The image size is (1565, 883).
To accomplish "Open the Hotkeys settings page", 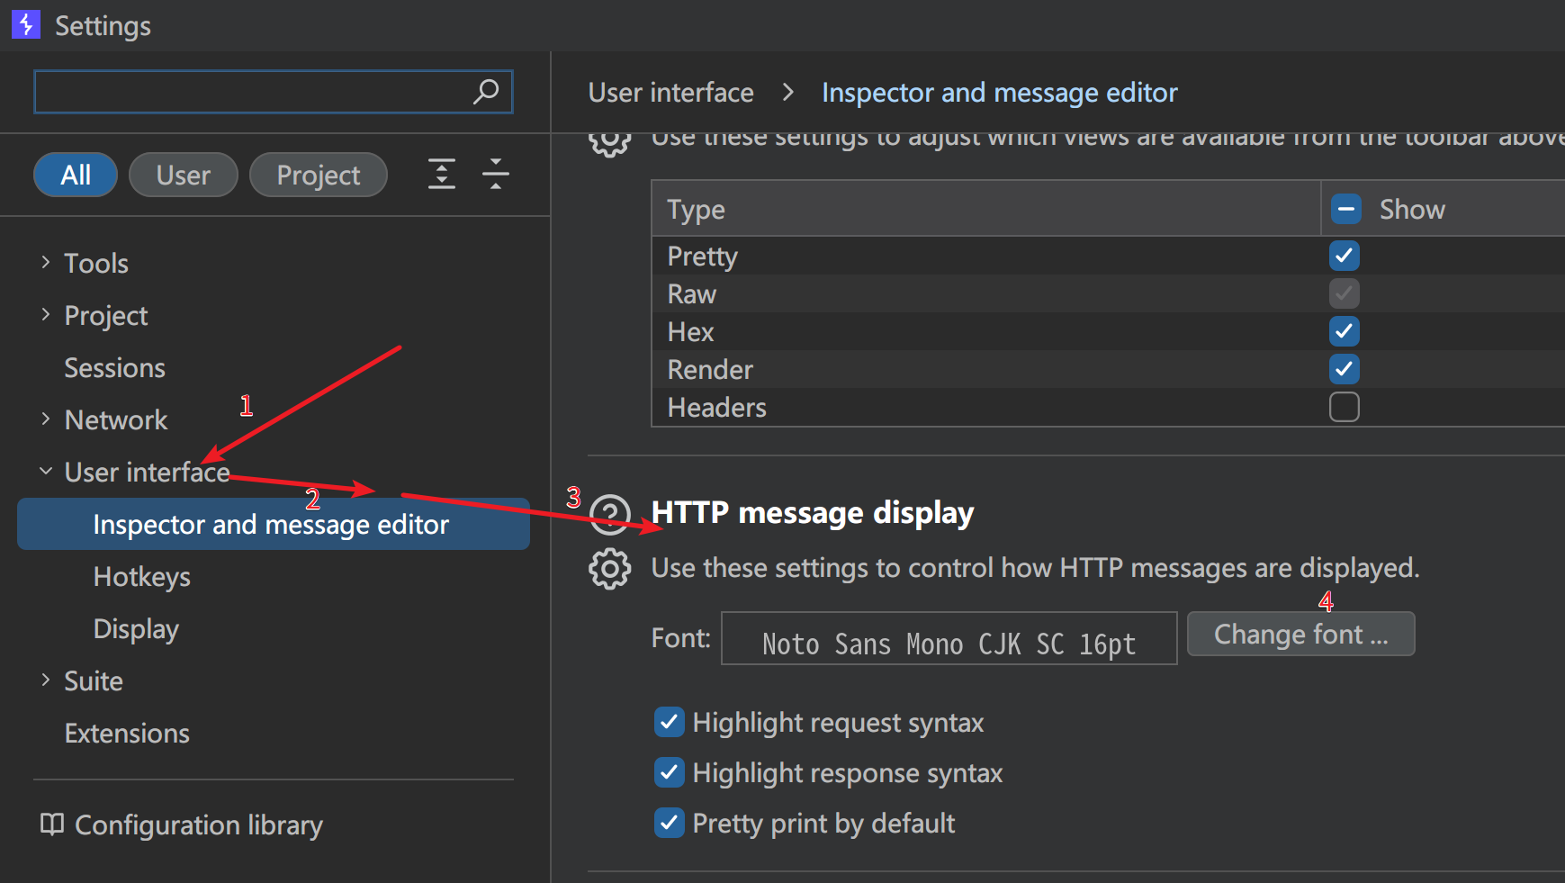I will pos(142,576).
